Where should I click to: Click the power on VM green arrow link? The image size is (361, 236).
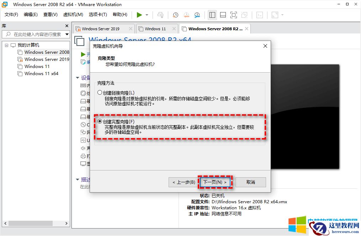83,54
